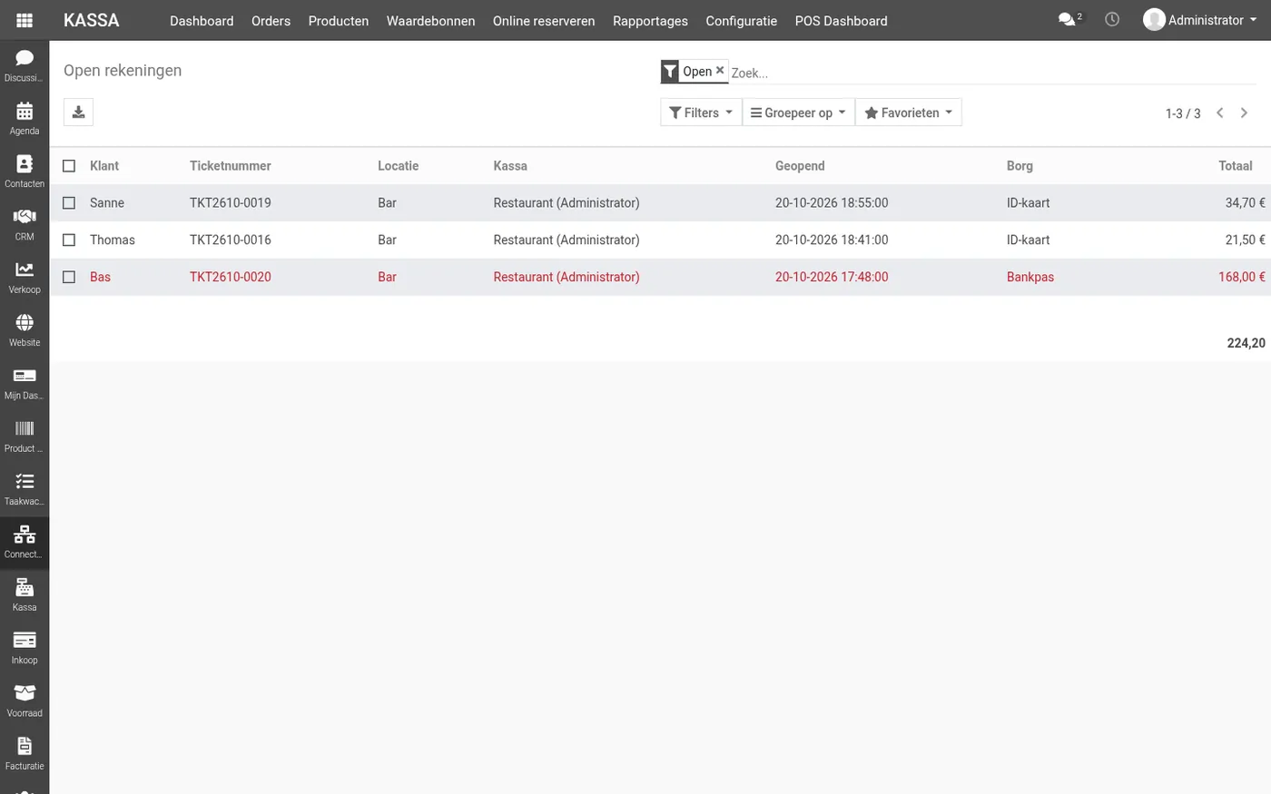Tick the checkbox for Bas's row
Image resolution: width=1271 pixels, height=794 pixels.
[x=69, y=277]
